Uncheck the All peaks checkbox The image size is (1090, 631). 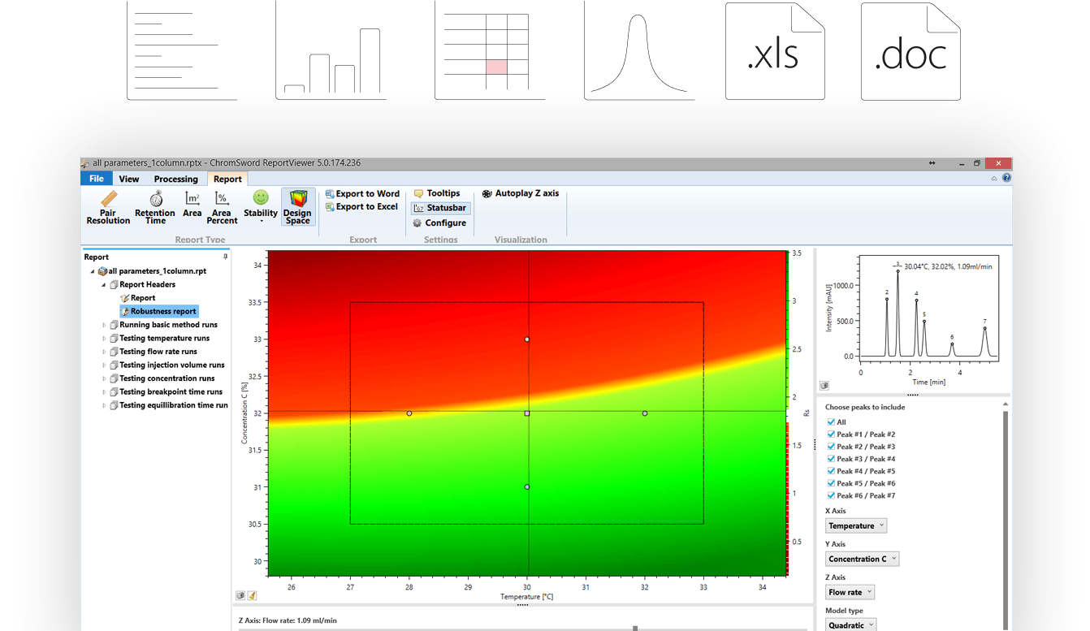click(830, 422)
